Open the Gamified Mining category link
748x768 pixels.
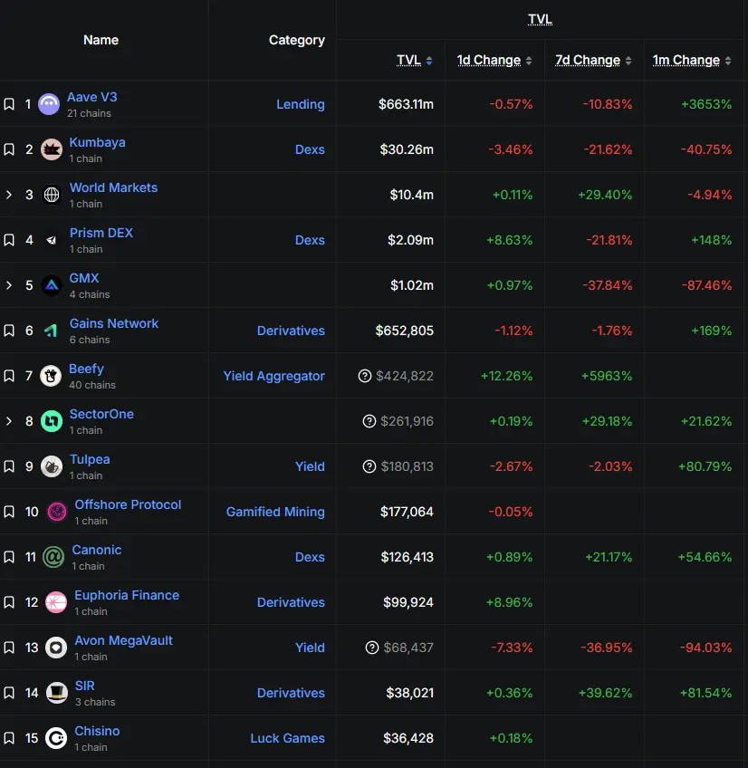(275, 512)
